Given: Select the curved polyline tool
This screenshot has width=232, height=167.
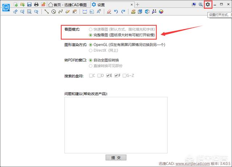Looking at the screenshot, I should (61, 12).
